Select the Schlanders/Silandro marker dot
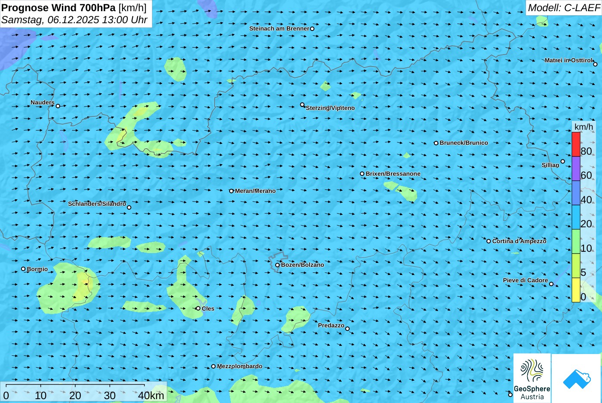The width and height of the screenshot is (602, 403). pos(129,208)
